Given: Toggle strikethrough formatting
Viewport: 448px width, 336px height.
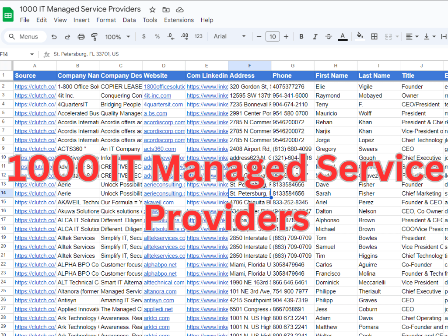Looking at the screenshot, I should [329, 37].
